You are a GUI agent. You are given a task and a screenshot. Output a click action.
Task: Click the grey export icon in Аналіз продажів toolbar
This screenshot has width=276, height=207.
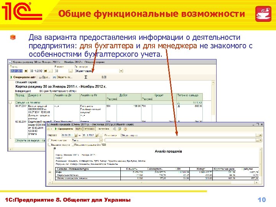[x=115, y=129]
